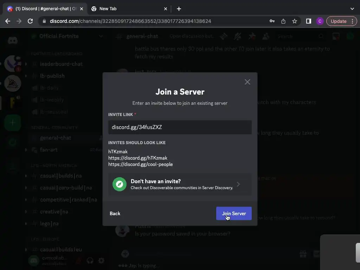Screen dimensions: 360x270
Task: Select the Fortnite F server icon
Action: pyautogui.click(x=13, y=103)
